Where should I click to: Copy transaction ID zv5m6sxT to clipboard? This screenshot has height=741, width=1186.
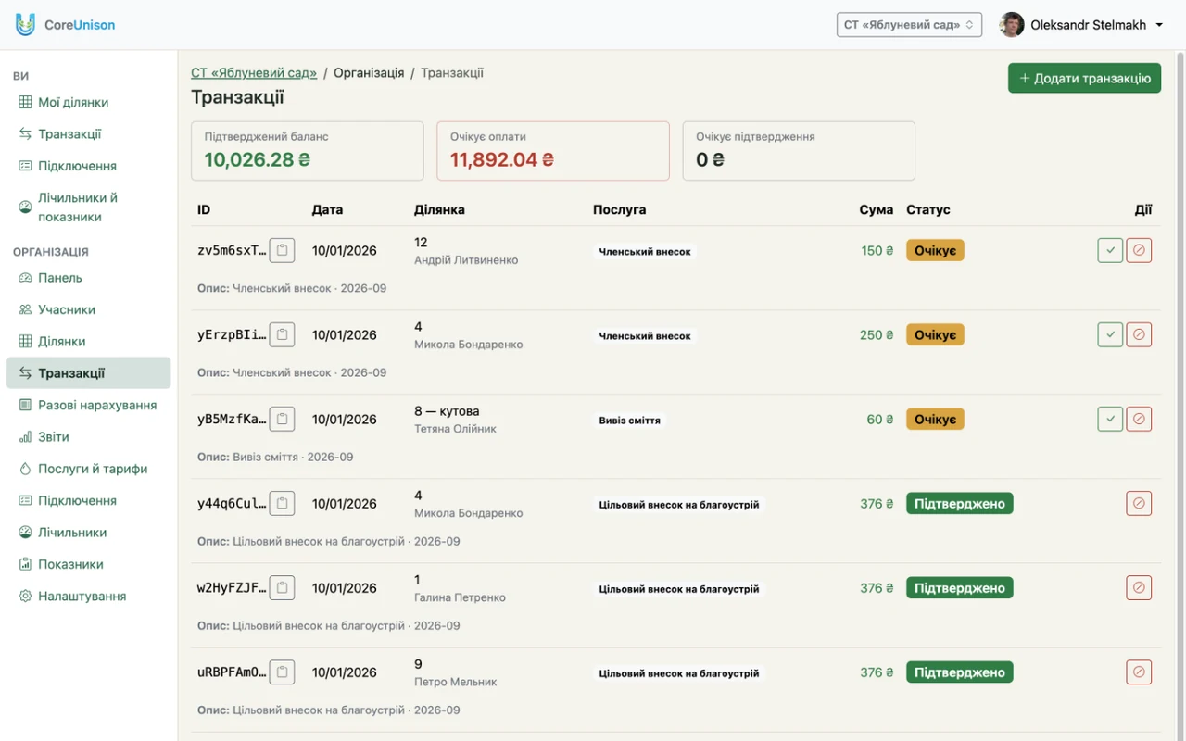tap(282, 250)
